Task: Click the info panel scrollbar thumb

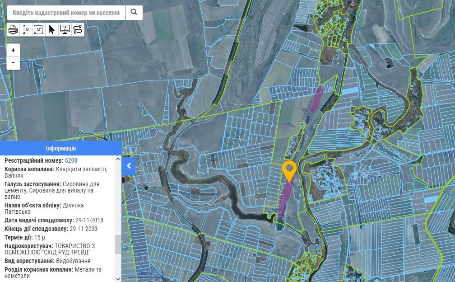Action: click(x=118, y=244)
